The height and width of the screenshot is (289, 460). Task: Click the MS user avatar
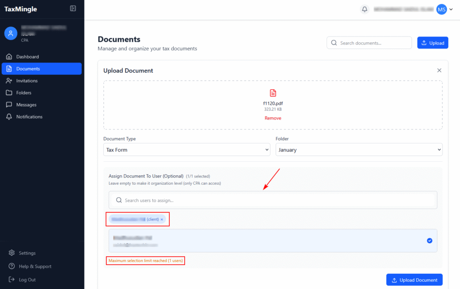pyautogui.click(x=442, y=9)
